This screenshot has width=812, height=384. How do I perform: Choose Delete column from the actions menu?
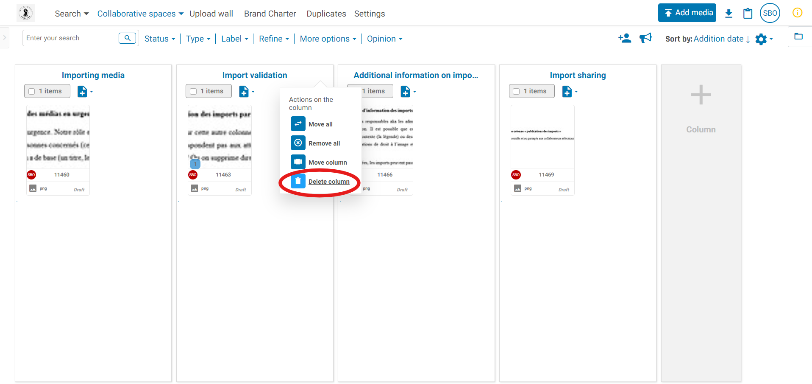tap(328, 182)
